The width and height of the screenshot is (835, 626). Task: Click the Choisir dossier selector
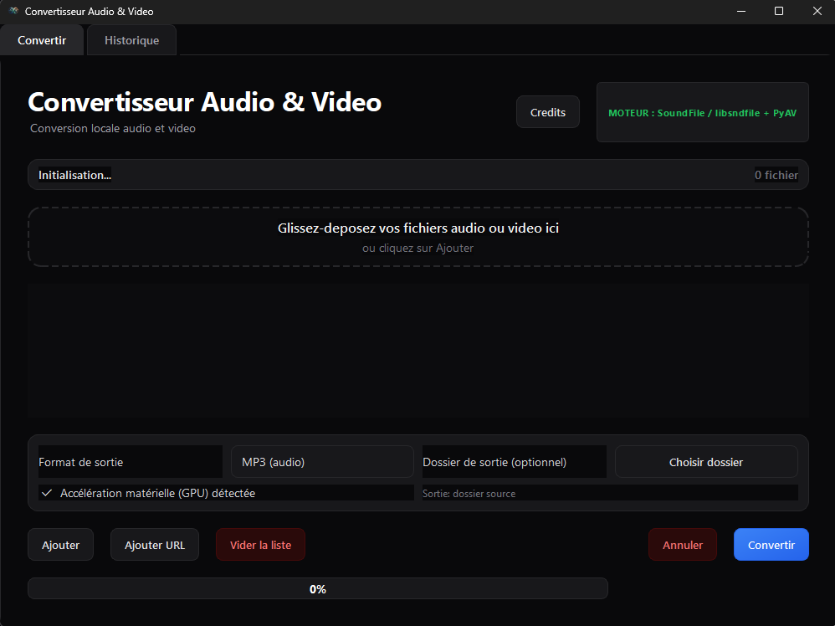pos(706,461)
